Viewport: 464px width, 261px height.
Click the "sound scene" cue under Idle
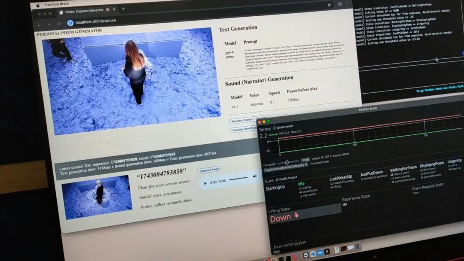click(x=309, y=191)
